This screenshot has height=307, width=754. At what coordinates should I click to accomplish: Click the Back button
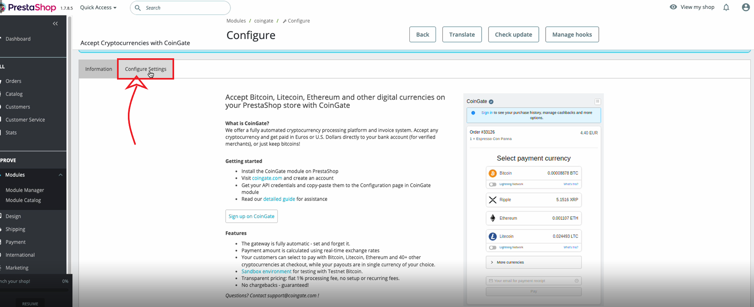coord(423,35)
